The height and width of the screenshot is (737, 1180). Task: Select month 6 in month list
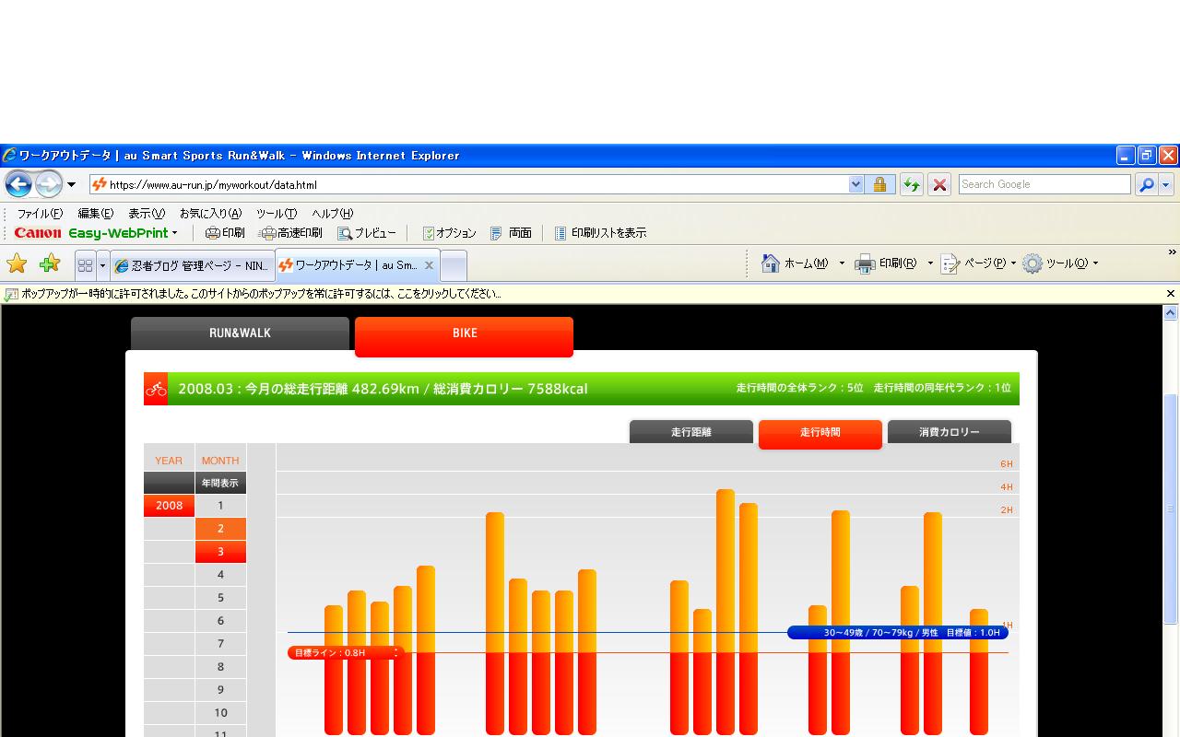pos(220,621)
